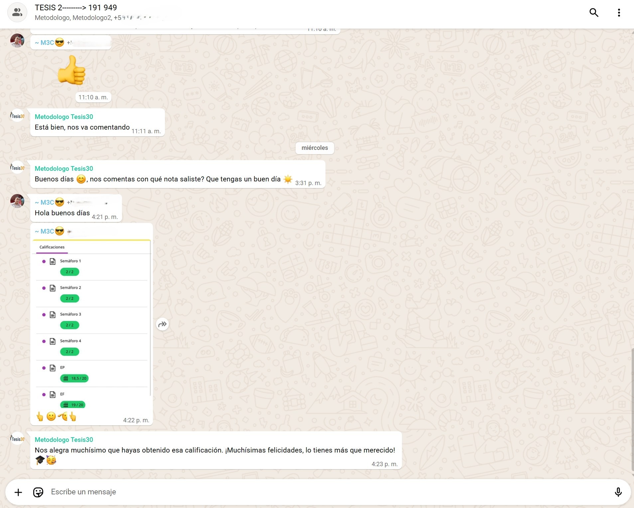Click M3C avatar beside thumbs-up message

pyautogui.click(x=17, y=41)
